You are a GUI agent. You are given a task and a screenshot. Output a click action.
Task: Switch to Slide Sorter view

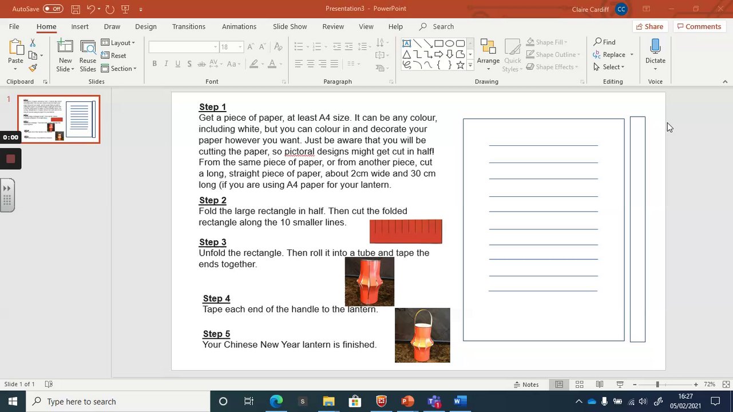point(579,385)
